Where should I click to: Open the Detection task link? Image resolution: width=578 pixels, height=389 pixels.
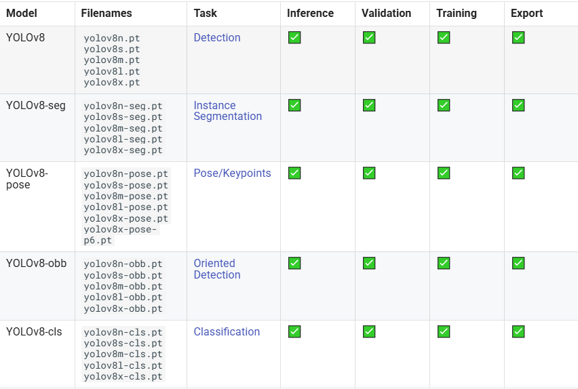point(217,37)
